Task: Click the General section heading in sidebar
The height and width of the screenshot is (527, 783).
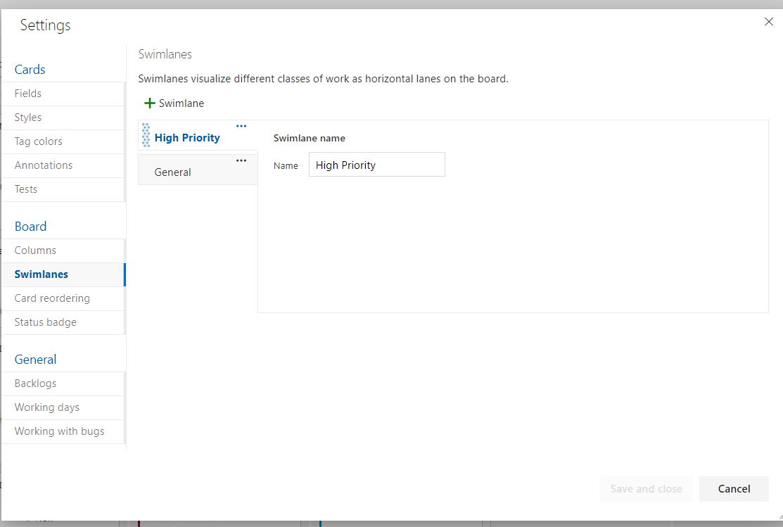Action: tap(35, 359)
